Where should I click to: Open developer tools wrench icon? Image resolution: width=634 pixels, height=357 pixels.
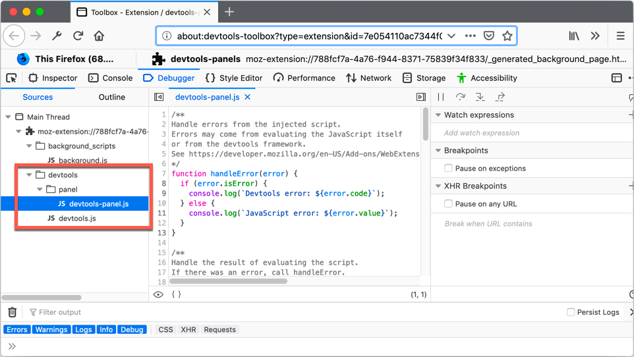pyautogui.click(x=57, y=36)
